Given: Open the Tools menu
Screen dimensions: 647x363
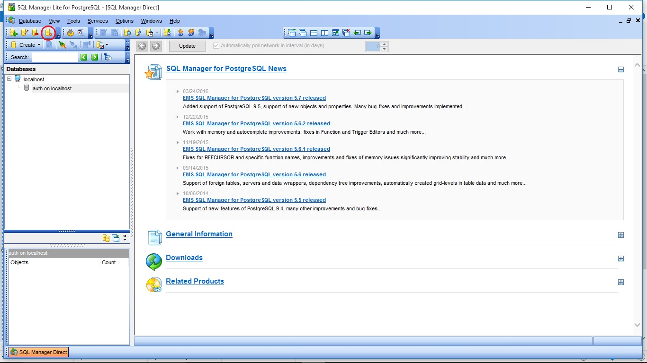Looking at the screenshot, I should (73, 21).
